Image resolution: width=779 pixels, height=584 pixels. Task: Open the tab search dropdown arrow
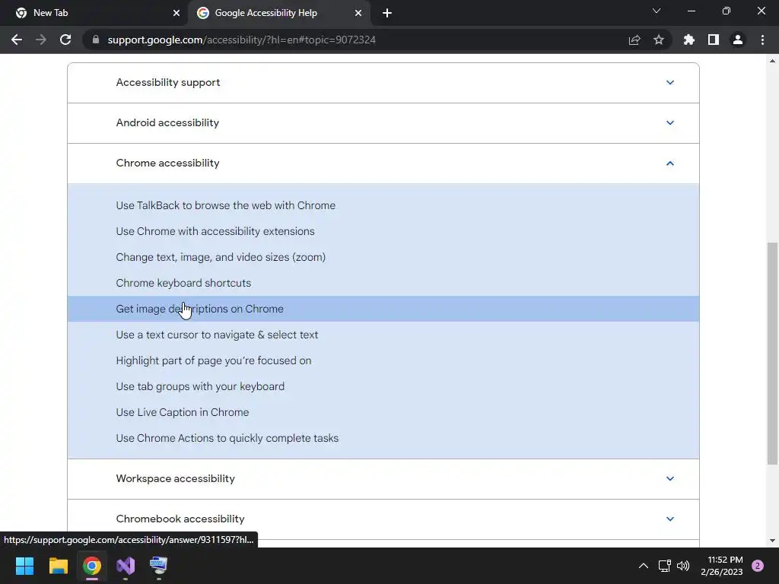click(657, 11)
